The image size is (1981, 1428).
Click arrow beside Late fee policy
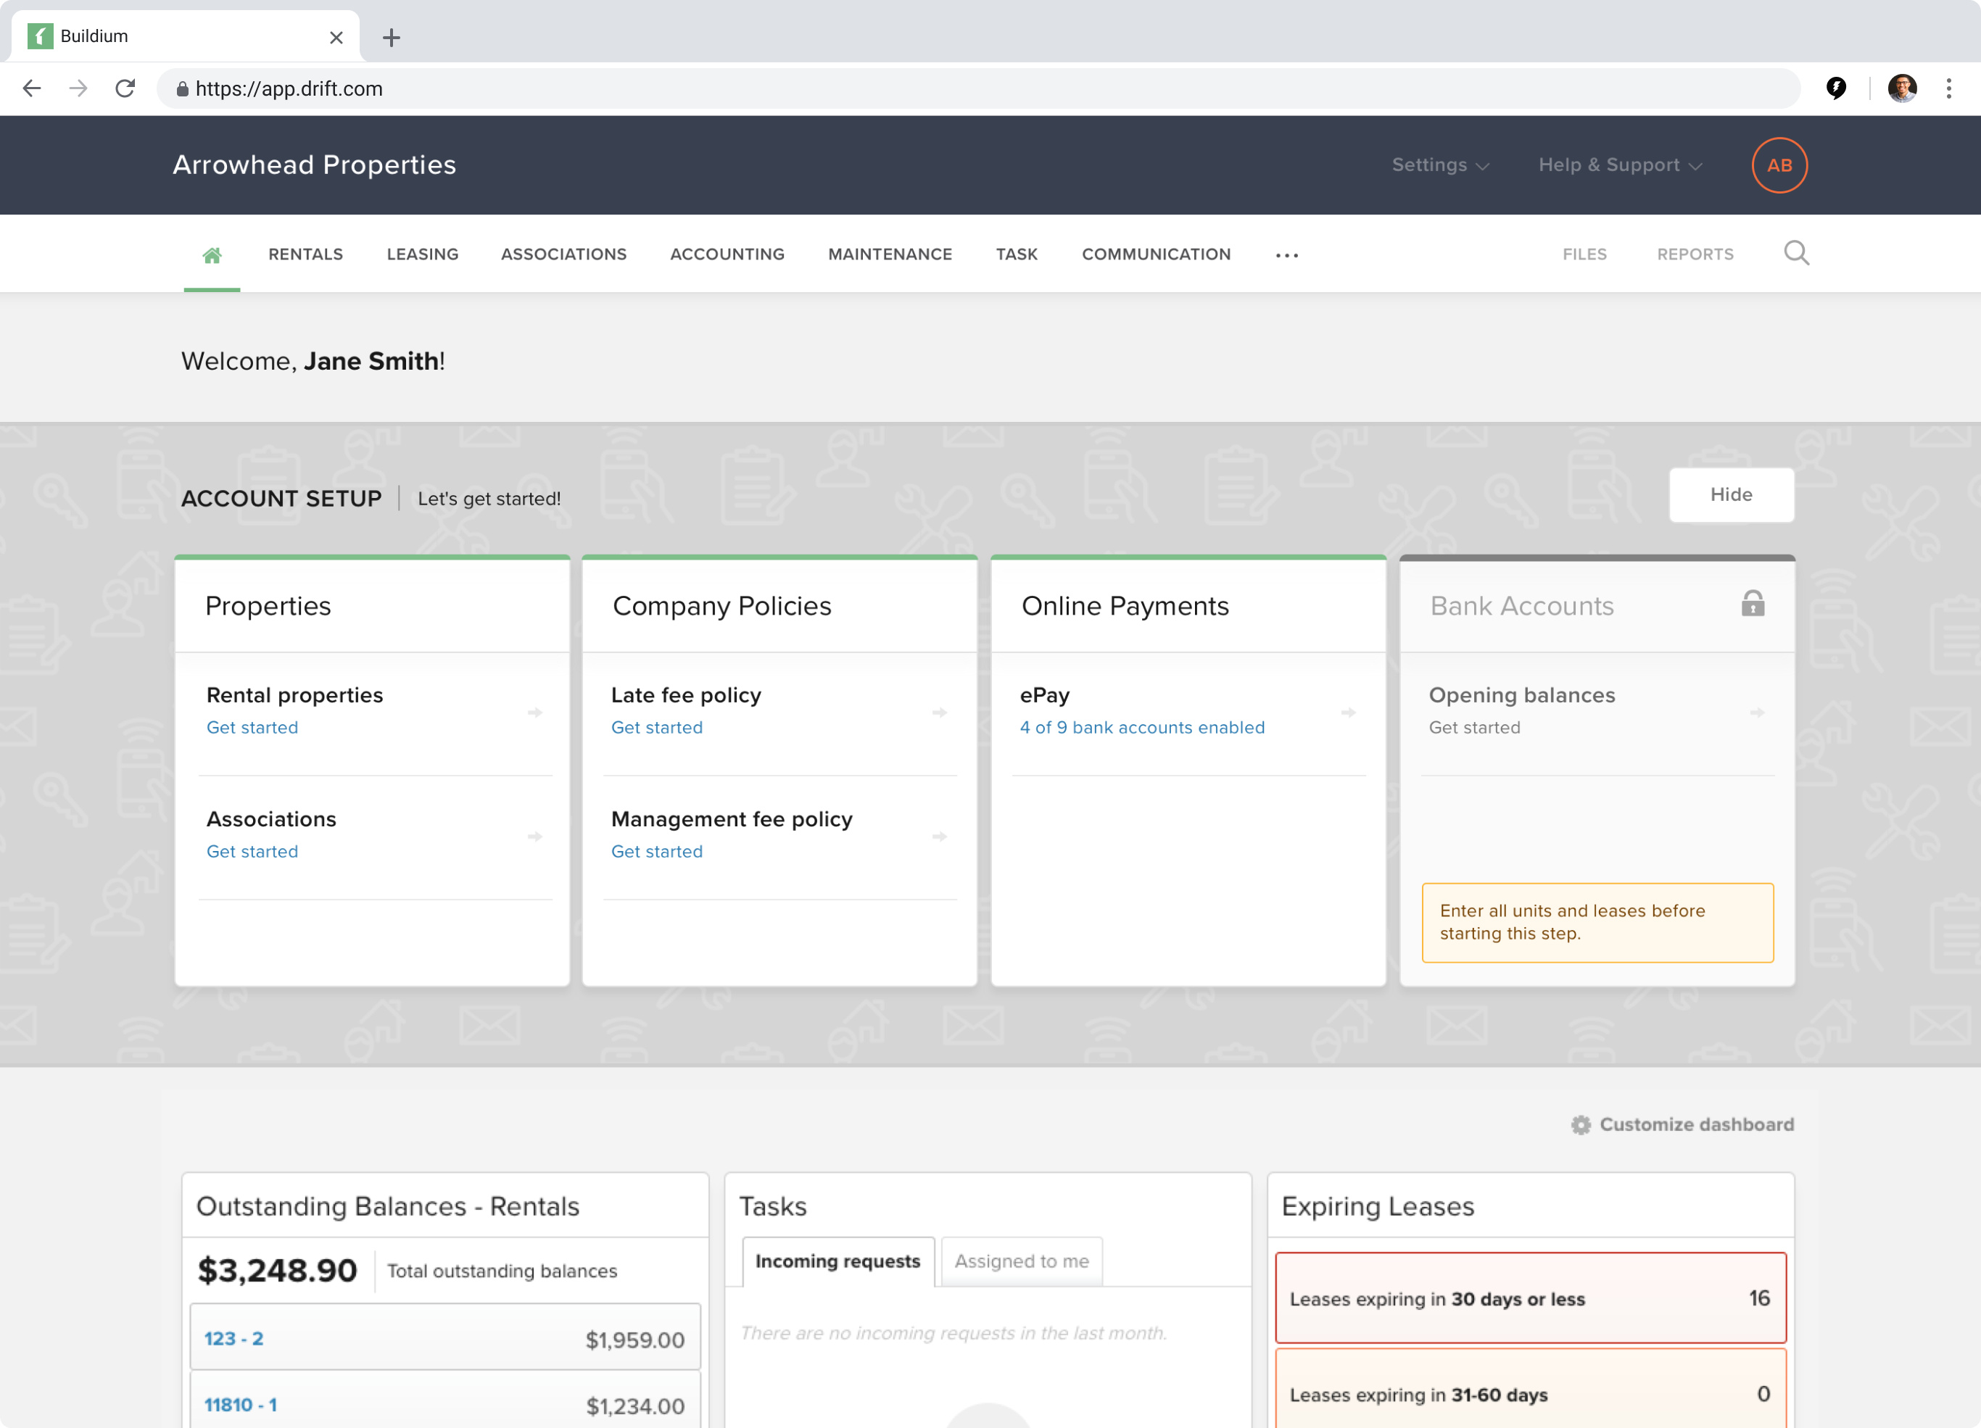[939, 712]
